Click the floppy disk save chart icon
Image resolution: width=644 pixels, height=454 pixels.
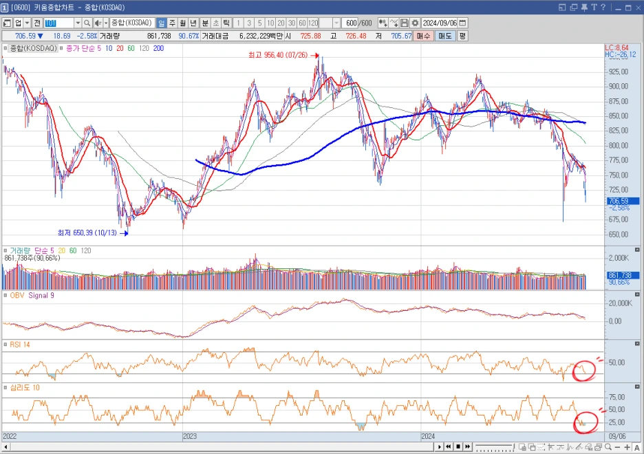pyautogui.click(x=404, y=23)
